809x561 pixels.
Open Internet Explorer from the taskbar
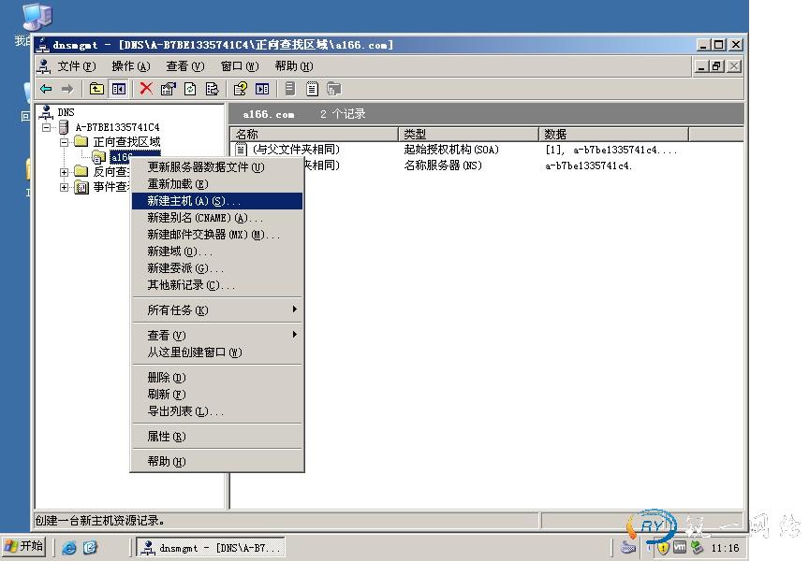pyautogui.click(x=70, y=547)
